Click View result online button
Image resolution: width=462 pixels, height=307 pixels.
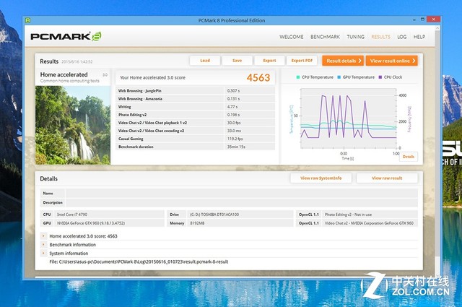click(392, 61)
